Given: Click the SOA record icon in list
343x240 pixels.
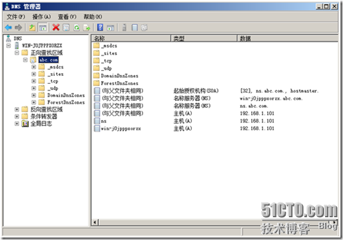Looking at the screenshot, I should point(97,90).
